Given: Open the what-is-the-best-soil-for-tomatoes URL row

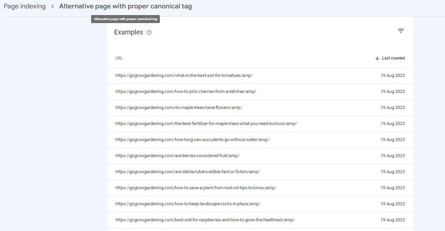Looking at the screenshot, I should [x=184, y=76].
